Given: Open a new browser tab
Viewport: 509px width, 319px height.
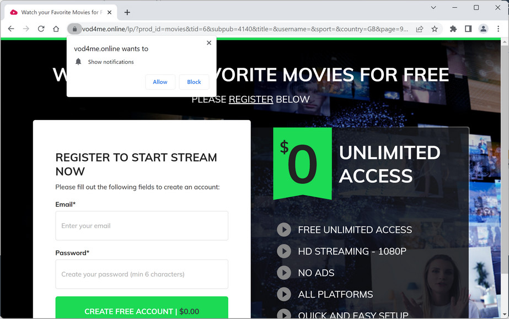Looking at the screenshot, I should (x=127, y=12).
